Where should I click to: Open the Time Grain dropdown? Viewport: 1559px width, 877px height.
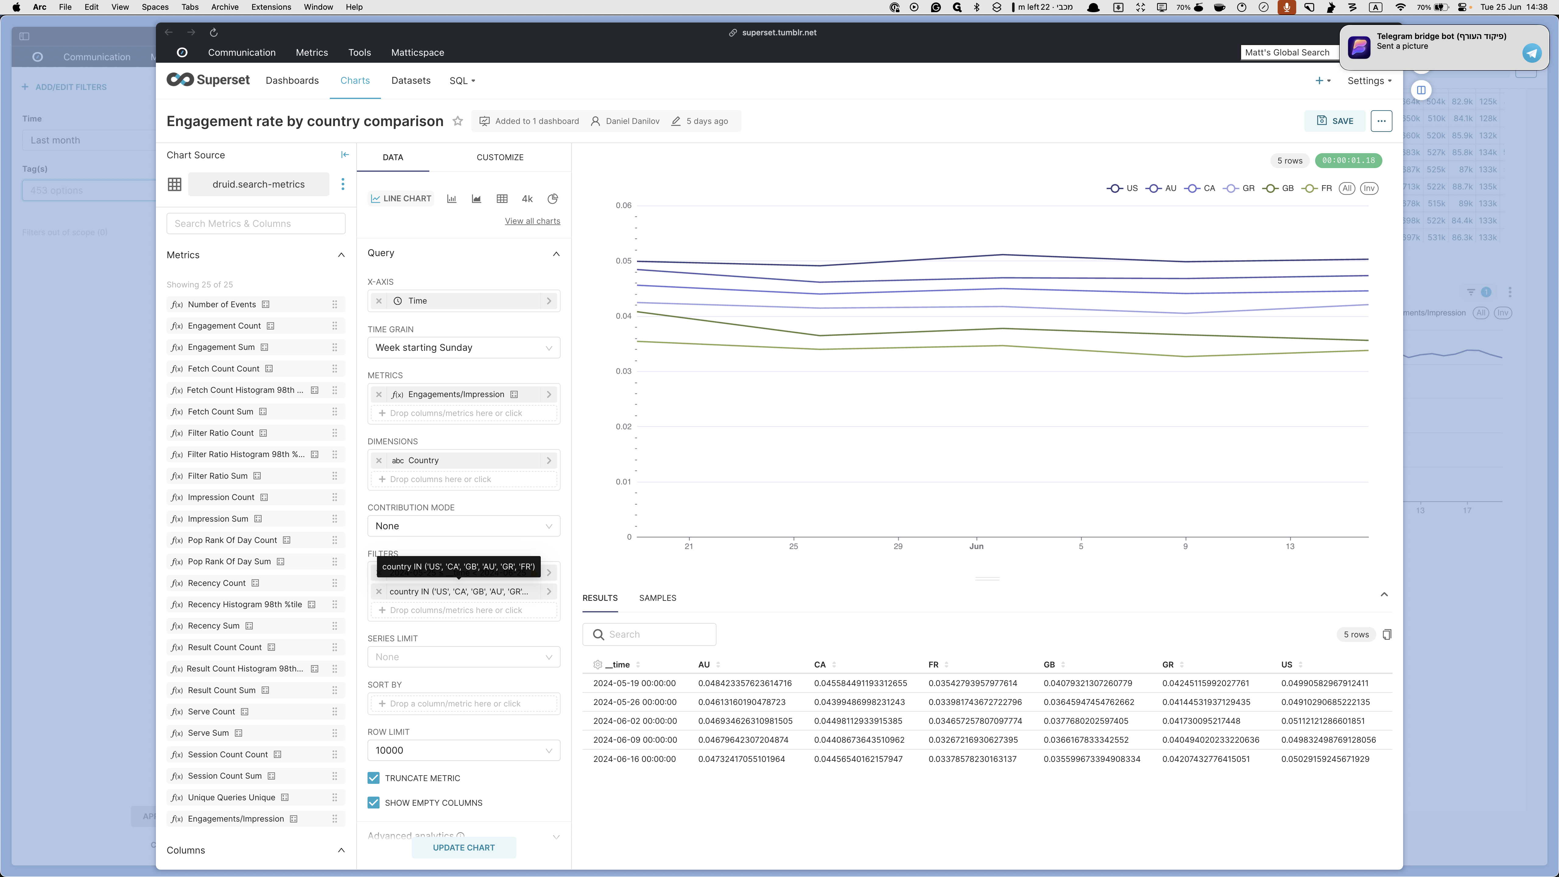pyautogui.click(x=463, y=348)
